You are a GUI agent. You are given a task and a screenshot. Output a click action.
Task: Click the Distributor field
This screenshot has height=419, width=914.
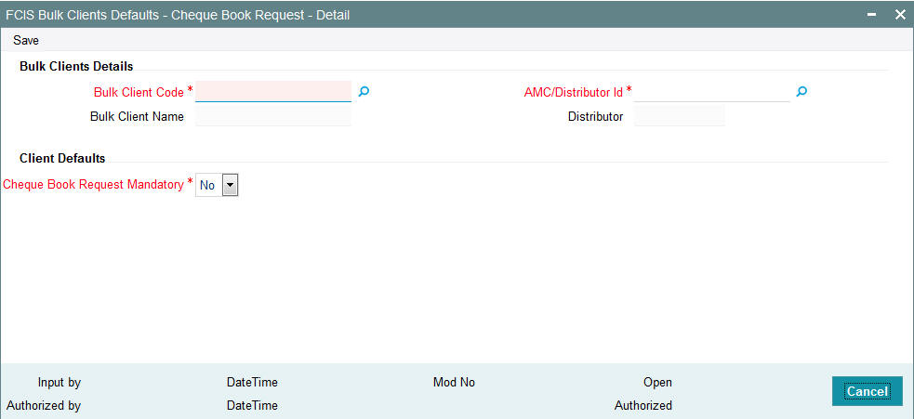pyautogui.click(x=679, y=116)
